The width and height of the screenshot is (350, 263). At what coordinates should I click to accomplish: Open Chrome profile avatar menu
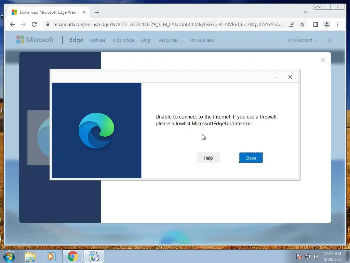click(326, 24)
